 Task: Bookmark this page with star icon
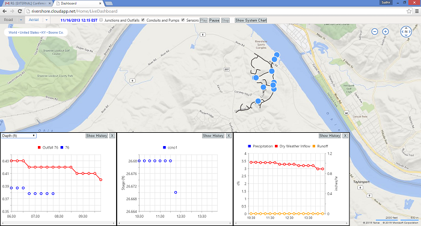(x=408, y=11)
